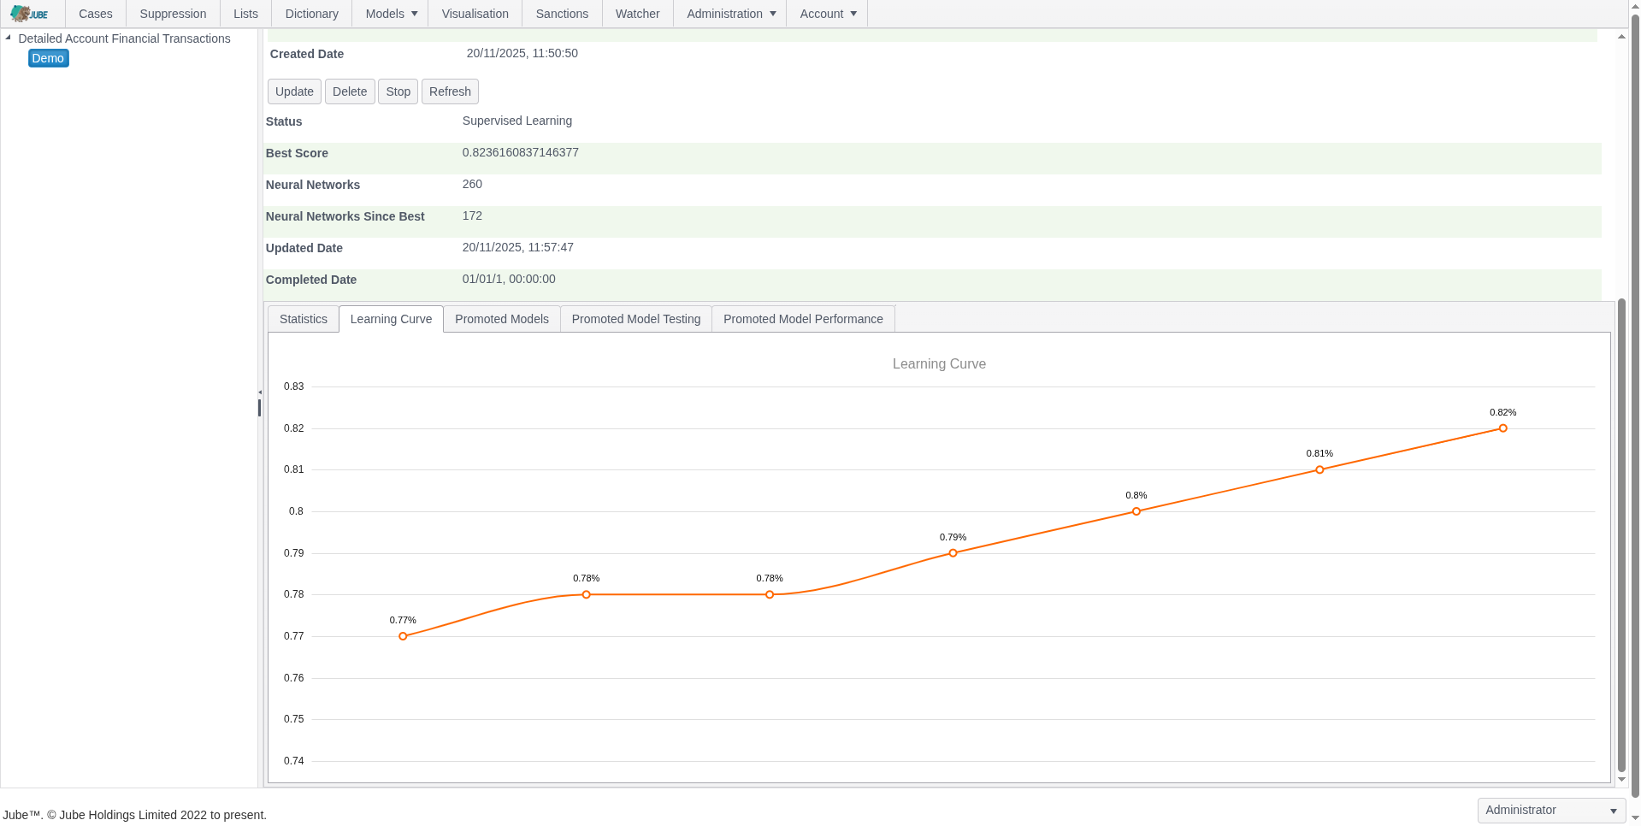Open the Models dropdown menu
The height and width of the screenshot is (826, 1641).
391,14
